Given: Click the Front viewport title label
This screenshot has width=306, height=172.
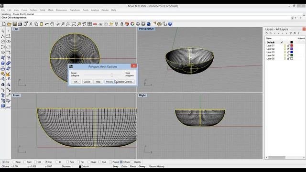Looking at the screenshot, I should pos(16,96).
